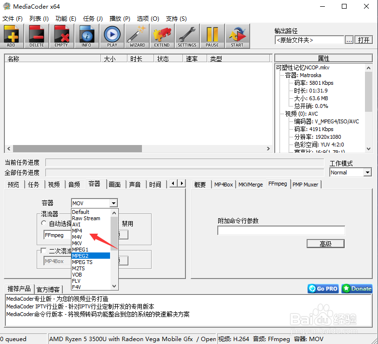This screenshot has height=344, width=378.
Task: Click the ADD file toolbar icon
Action: [12, 36]
